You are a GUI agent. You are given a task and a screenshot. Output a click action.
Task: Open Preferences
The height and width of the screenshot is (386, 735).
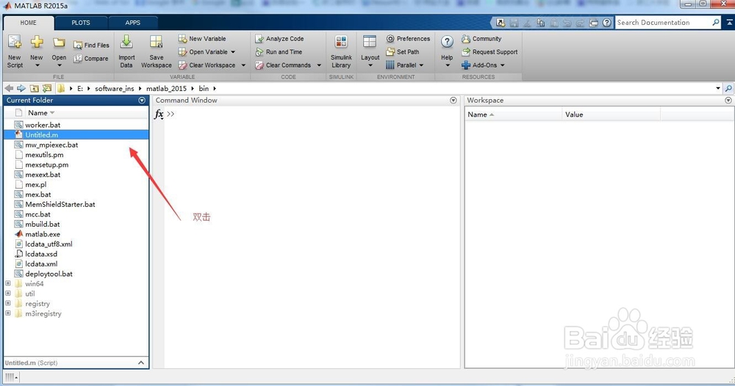click(x=408, y=39)
